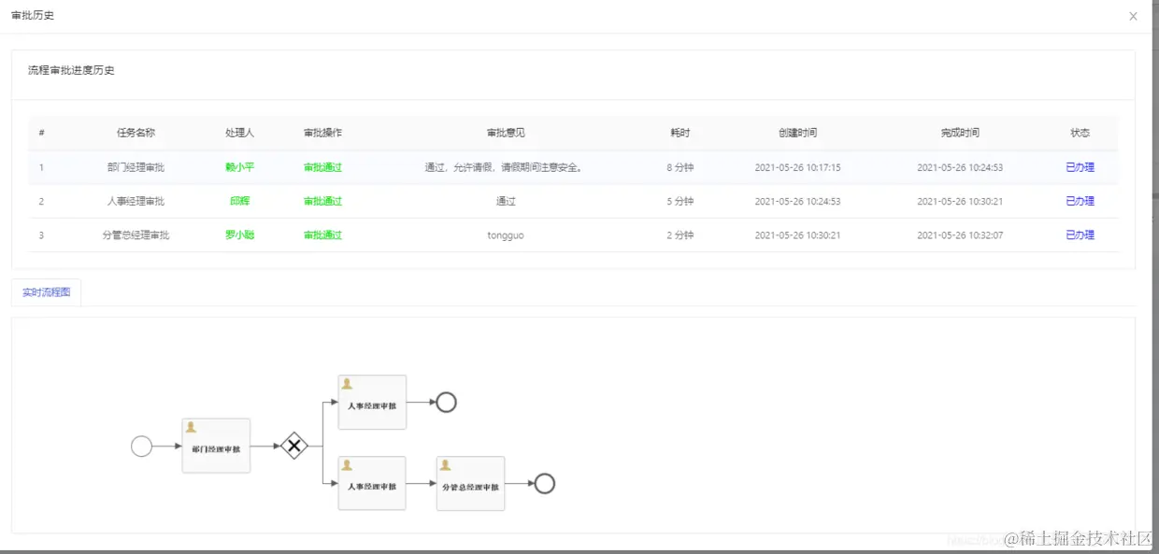This screenshot has width=1159, height=554.
Task: Click end event circle after 分管总经理审批 node
Action: coord(545,484)
